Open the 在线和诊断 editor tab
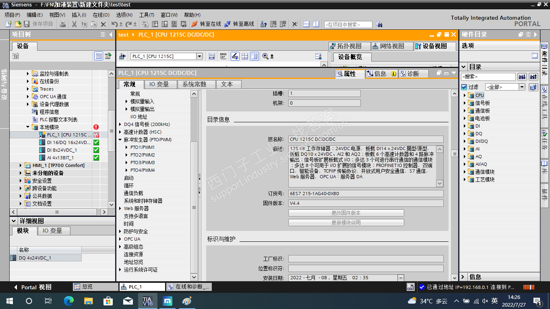This screenshot has width=550, height=309. pos(189,287)
